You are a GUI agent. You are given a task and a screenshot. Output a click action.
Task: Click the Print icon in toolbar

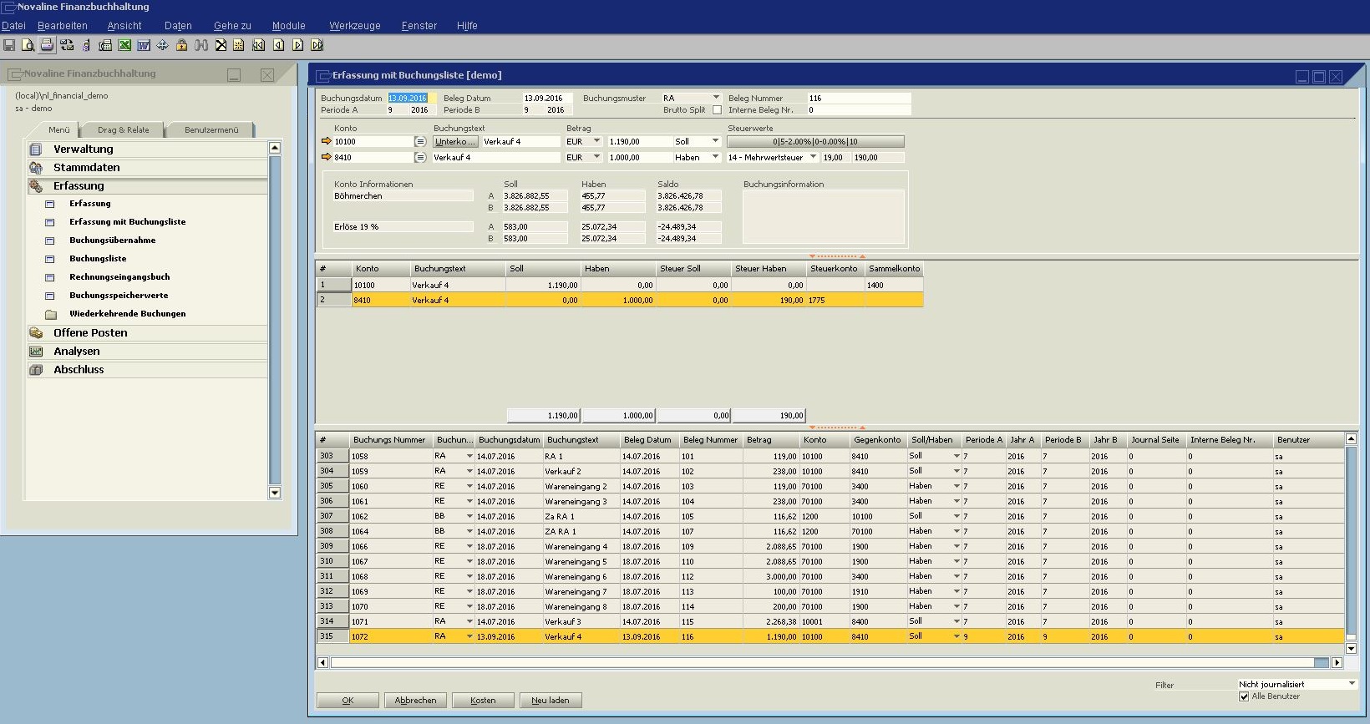point(47,45)
